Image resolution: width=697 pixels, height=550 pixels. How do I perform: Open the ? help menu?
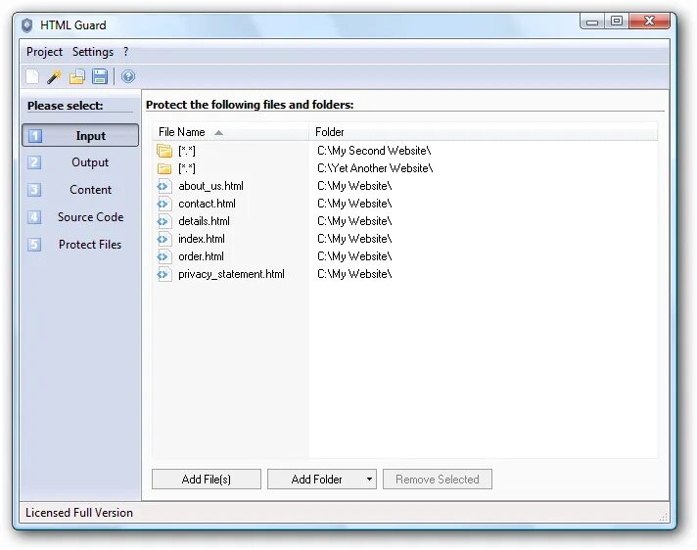coord(126,52)
